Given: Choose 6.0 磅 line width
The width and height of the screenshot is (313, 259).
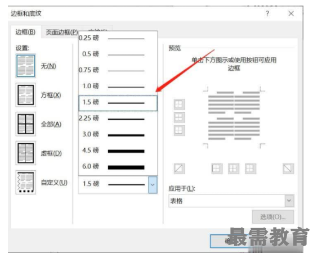Looking at the screenshot, I should 118,167.
